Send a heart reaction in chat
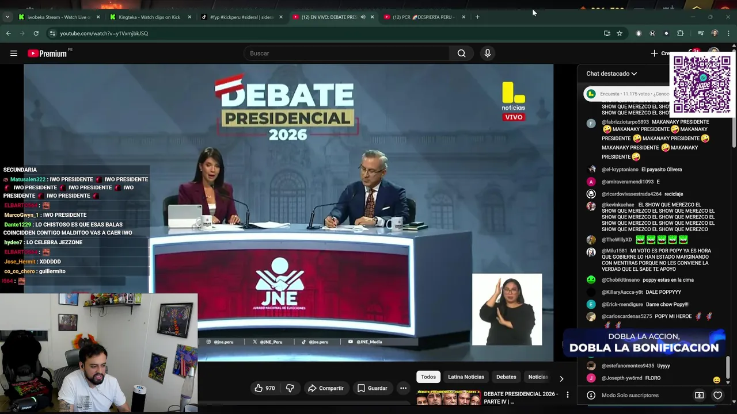 717,395
